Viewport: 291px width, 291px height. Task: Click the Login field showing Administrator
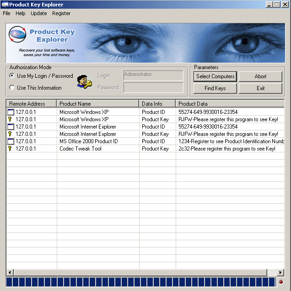pyautogui.click(x=153, y=75)
